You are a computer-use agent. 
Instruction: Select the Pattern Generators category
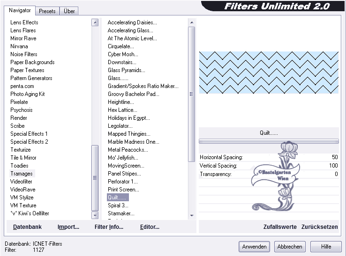click(31, 78)
